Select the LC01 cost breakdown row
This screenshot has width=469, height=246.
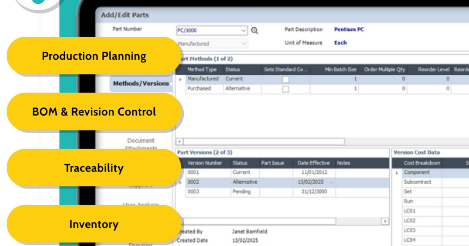click(431, 211)
